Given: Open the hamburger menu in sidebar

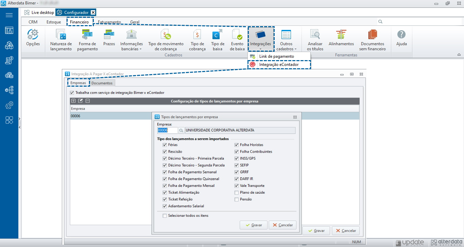Looking at the screenshot, I should tap(9, 15).
